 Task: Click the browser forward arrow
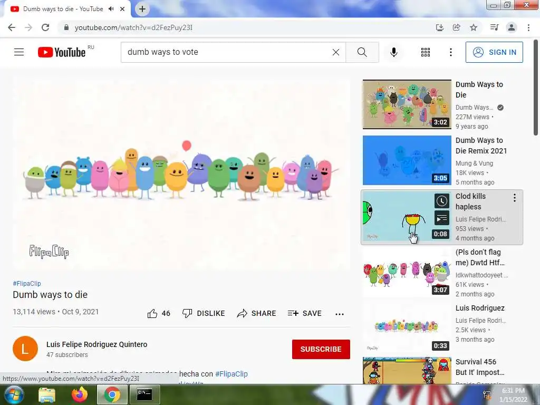[28, 27]
